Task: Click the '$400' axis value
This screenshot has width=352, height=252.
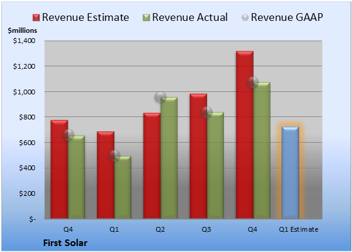Action: (x=27, y=168)
